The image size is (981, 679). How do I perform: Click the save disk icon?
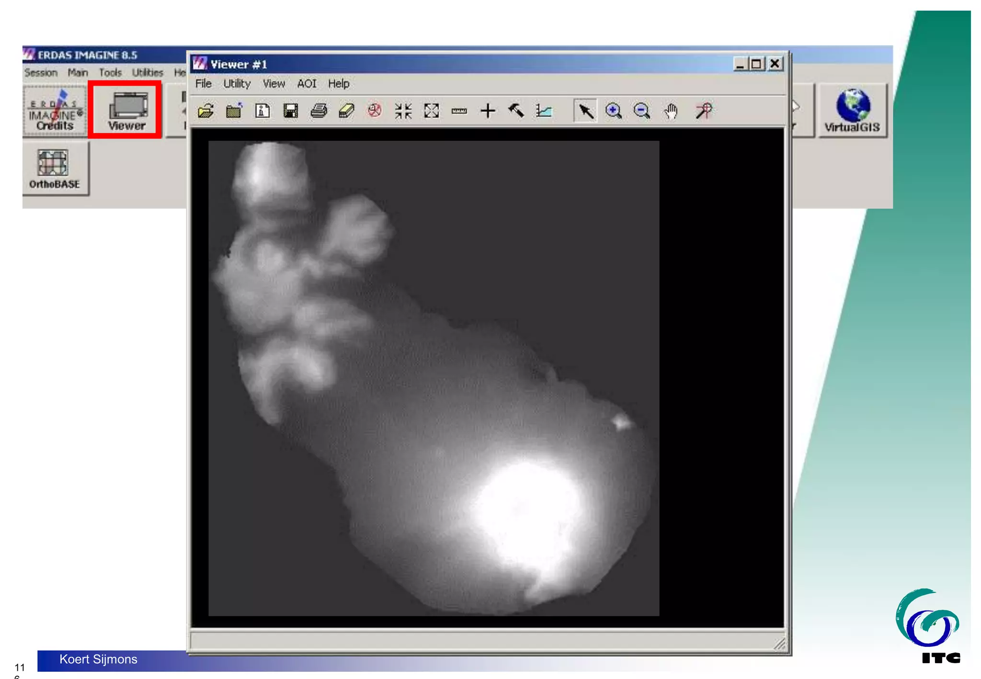pos(290,111)
